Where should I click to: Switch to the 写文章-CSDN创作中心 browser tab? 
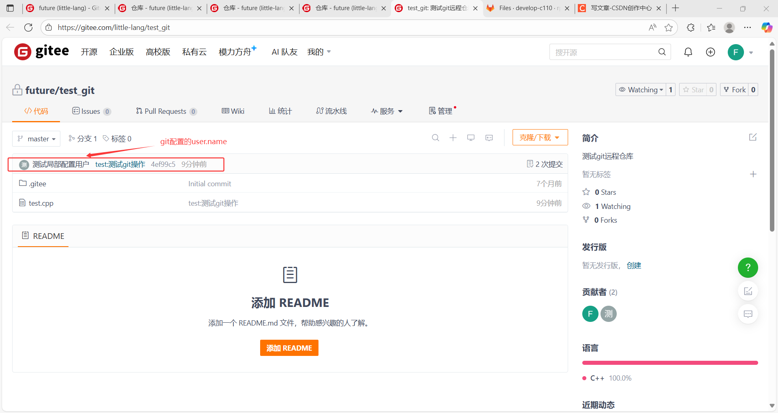pyautogui.click(x=620, y=8)
